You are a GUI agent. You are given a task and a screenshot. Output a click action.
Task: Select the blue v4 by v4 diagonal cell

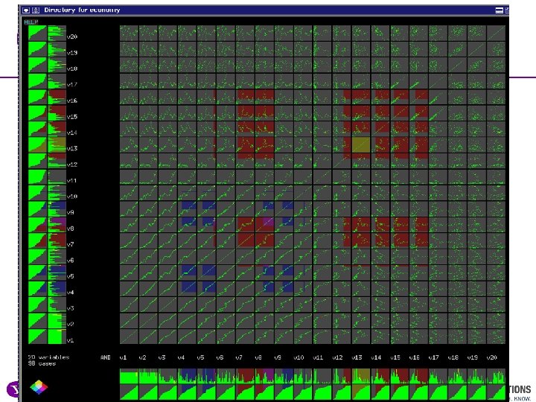coord(187,289)
